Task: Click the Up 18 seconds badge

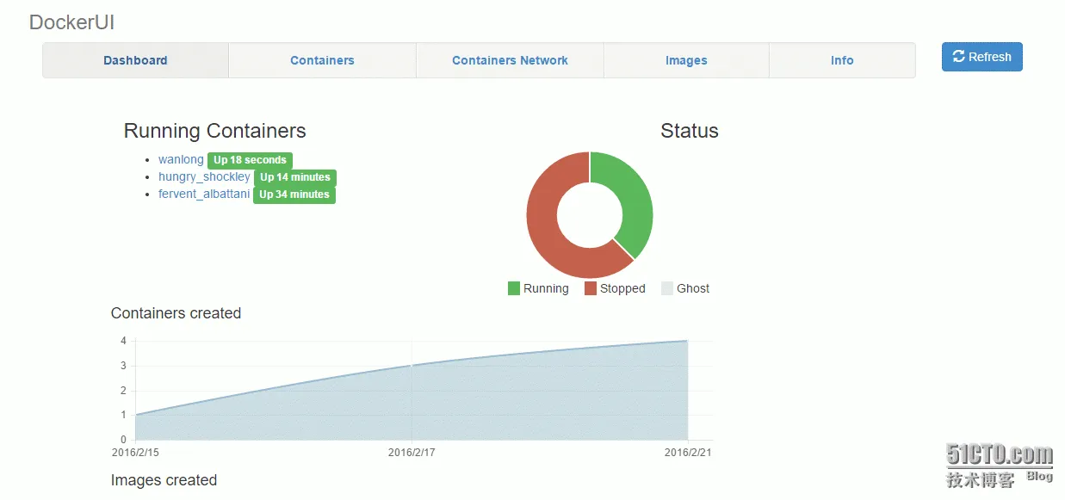Action: pos(250,160)
